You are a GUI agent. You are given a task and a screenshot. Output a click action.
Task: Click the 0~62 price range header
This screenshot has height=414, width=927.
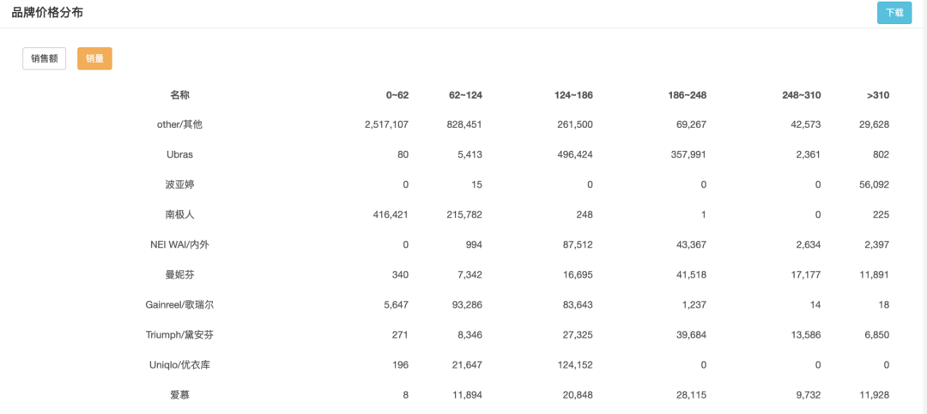(x=397, y=95)
